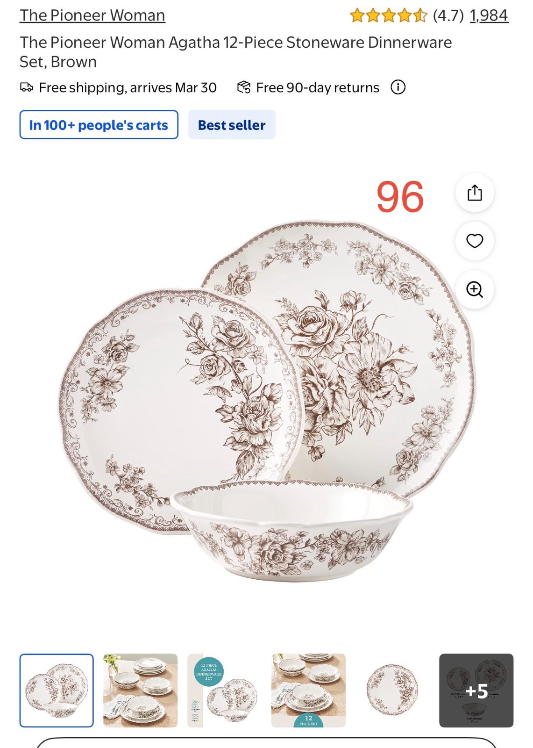Image resolution: width=533 pixels, height=748 pixels.
Task: Open the returns info circle icon
Action: pyautogui.click(x=398, y=87)
